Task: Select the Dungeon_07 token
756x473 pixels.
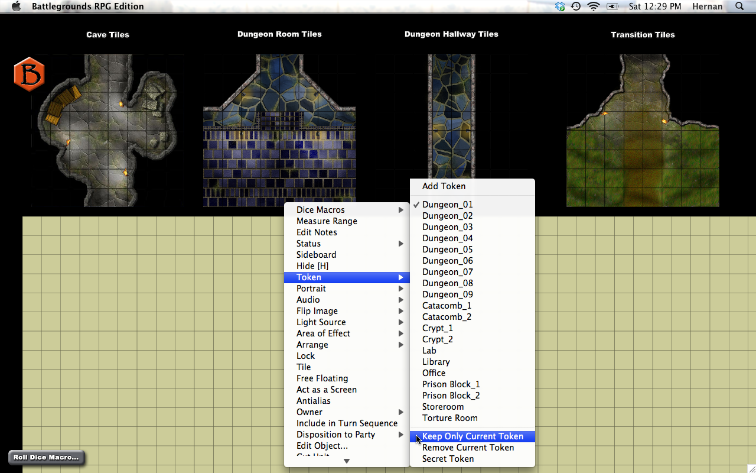Action: coord(472,272)
